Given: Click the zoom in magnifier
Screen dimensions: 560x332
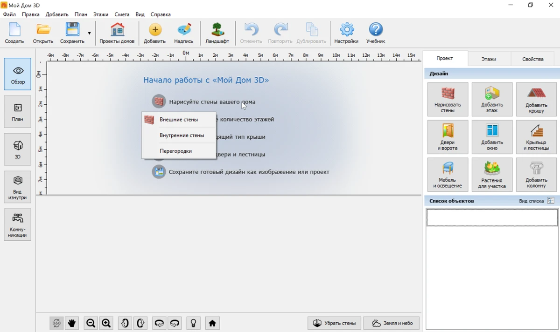Looking at the screenshot, I should pyautogui.click(x=106, y=323).
